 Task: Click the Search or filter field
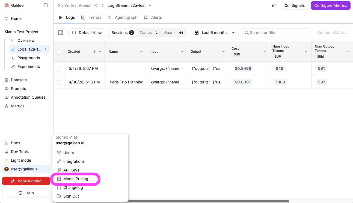tap(276, 33)
